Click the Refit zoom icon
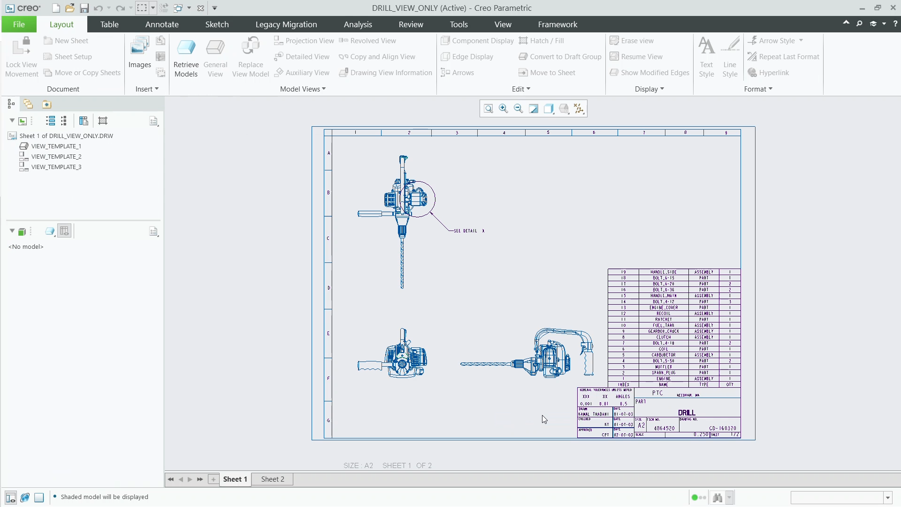Screen dimensions: 901x507 489,109
